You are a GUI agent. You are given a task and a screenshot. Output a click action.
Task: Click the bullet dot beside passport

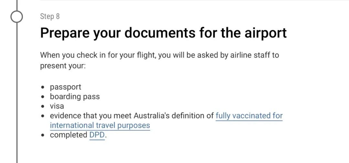pos(43,87)
